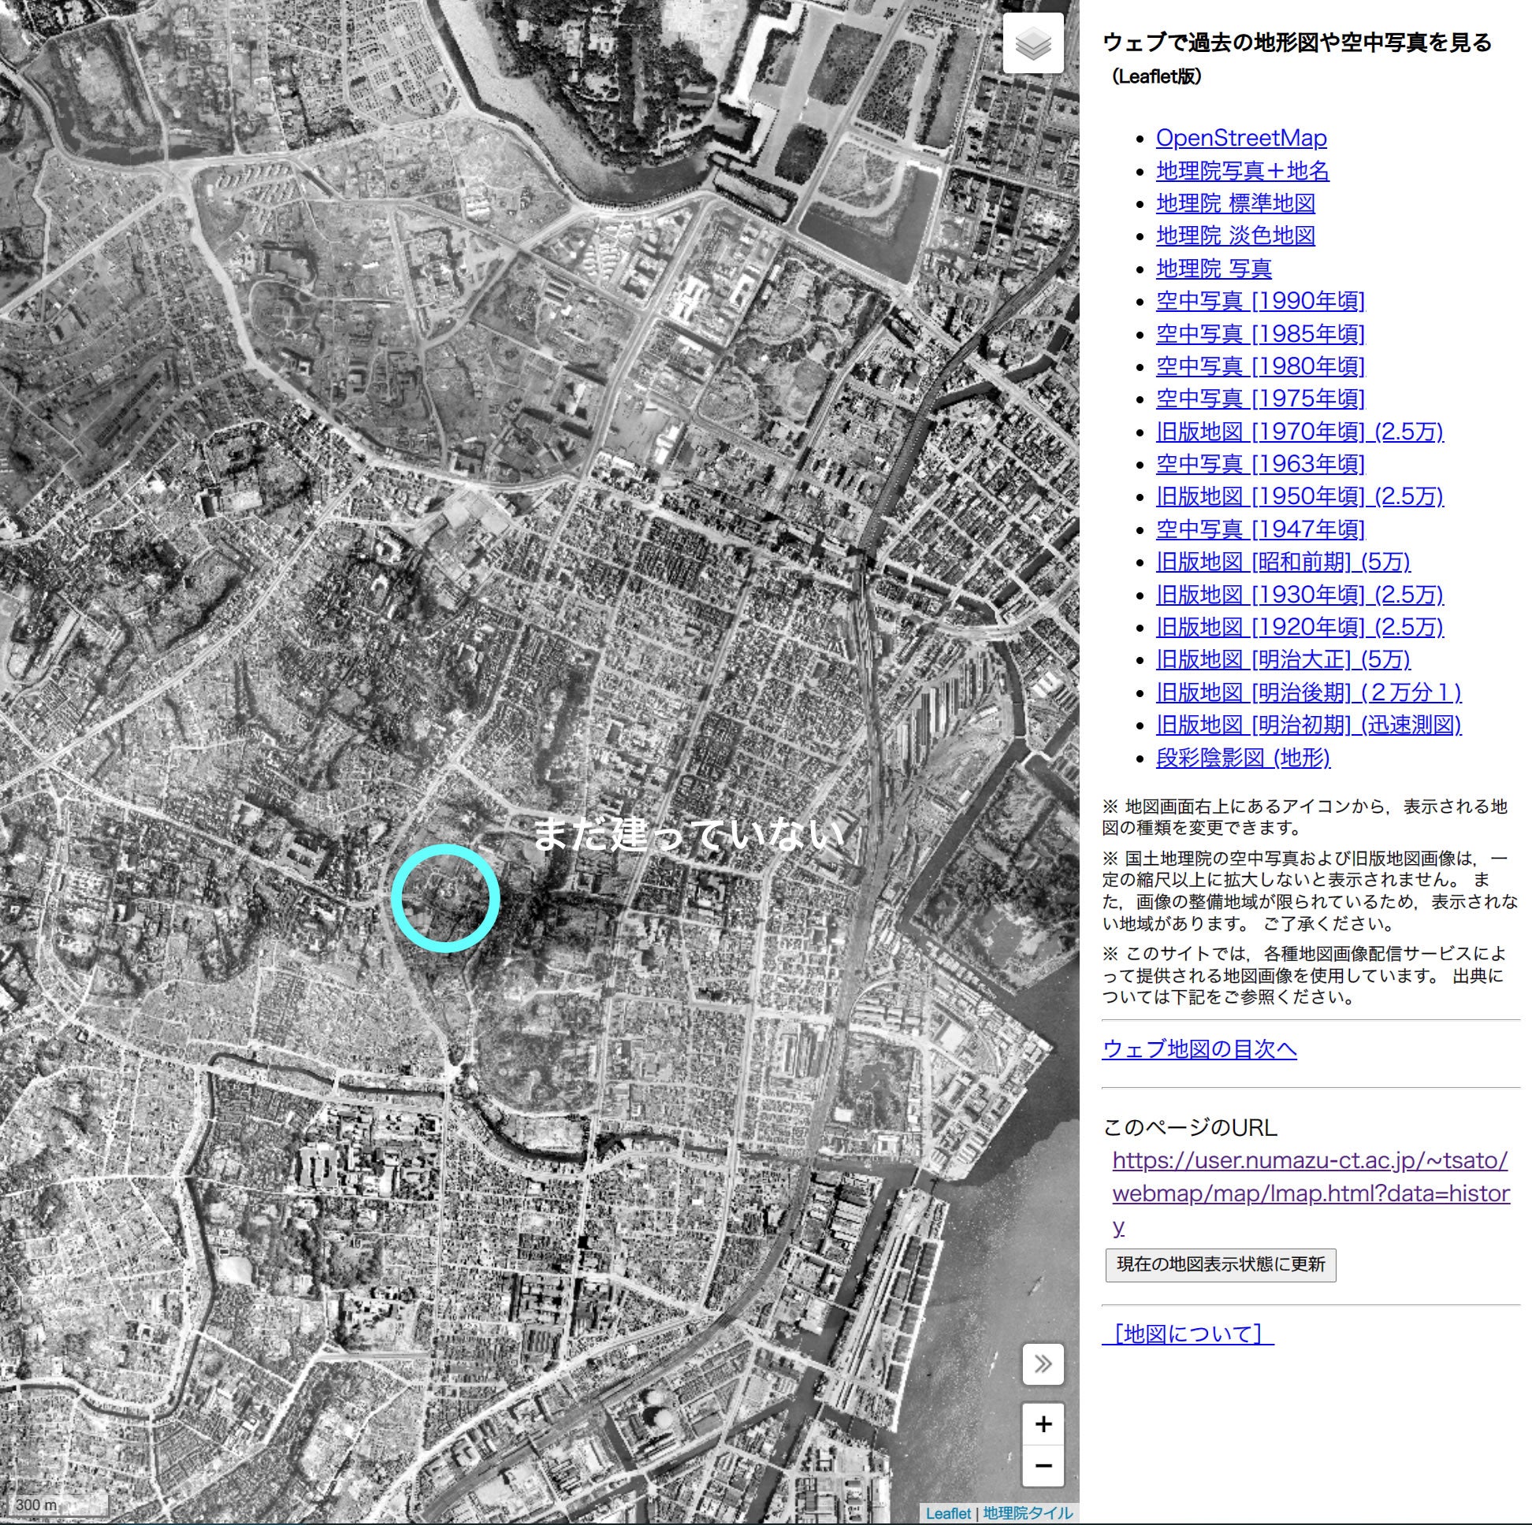Show the 地理院 標準地図 layer
Screen dimensions: 1532x1525
(x=1237, y=204)
